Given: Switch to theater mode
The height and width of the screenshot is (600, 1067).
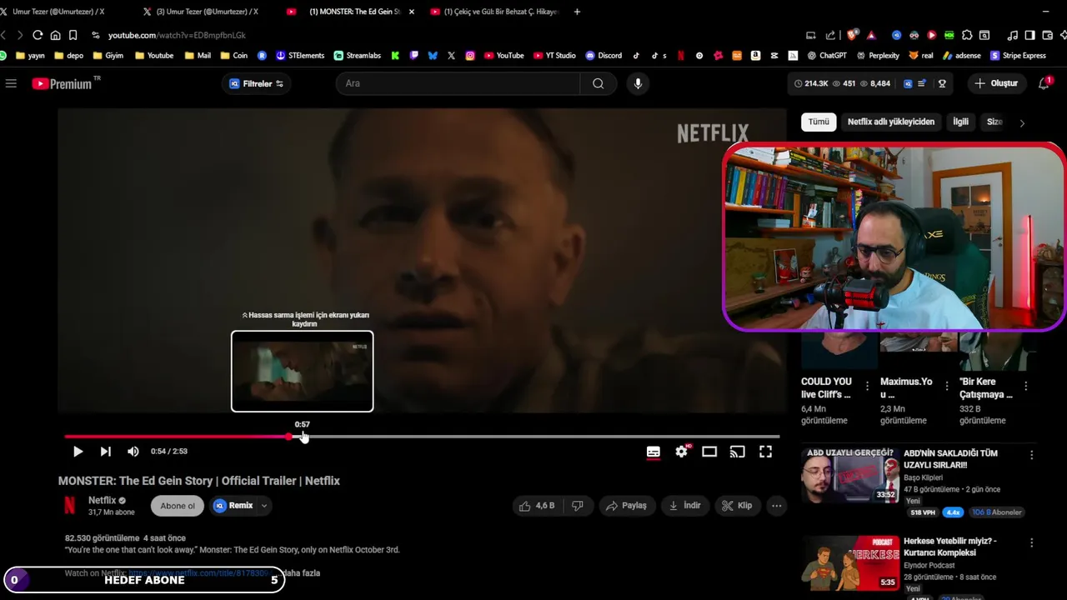Looking at the screenshot, I should coord(709,452).
